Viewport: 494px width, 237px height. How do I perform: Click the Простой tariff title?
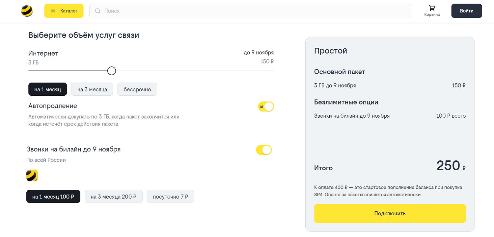coord(331,51)
